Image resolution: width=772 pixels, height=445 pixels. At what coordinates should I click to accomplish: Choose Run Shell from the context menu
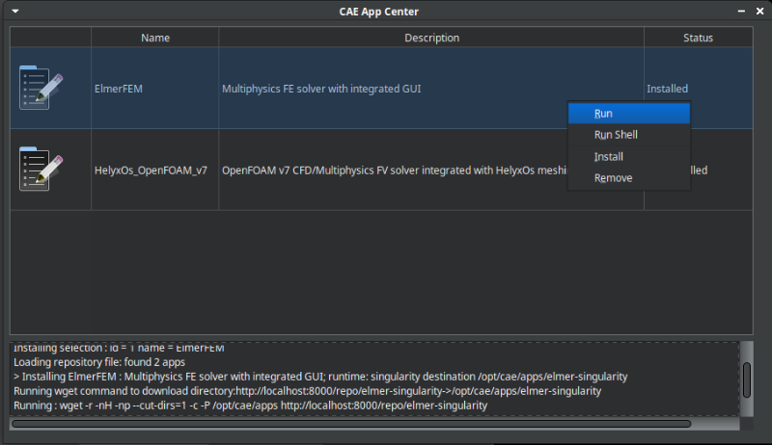click(629, 135)
